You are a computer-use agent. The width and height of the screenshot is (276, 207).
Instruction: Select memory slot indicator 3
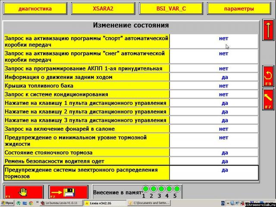[161, 189]
